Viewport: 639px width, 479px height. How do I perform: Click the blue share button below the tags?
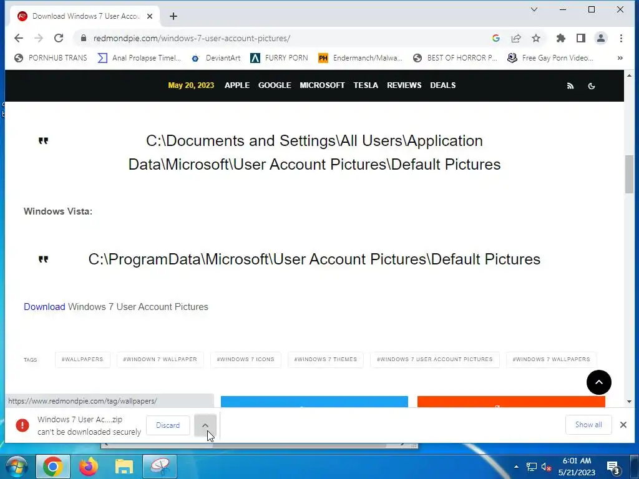pyautogui.click(x=315, y=402)
